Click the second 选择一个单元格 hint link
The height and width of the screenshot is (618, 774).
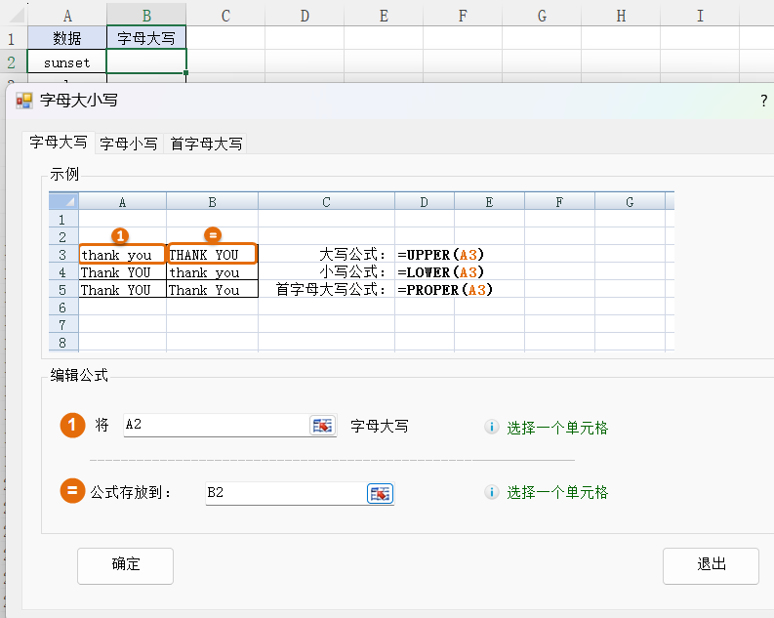tap(556, 492)
